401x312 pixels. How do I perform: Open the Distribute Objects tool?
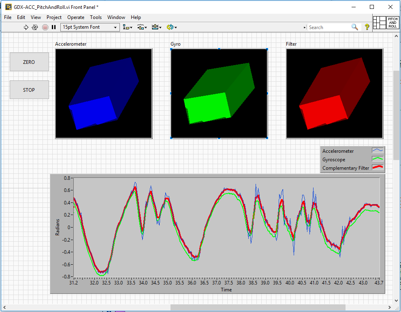click(142, 27)
